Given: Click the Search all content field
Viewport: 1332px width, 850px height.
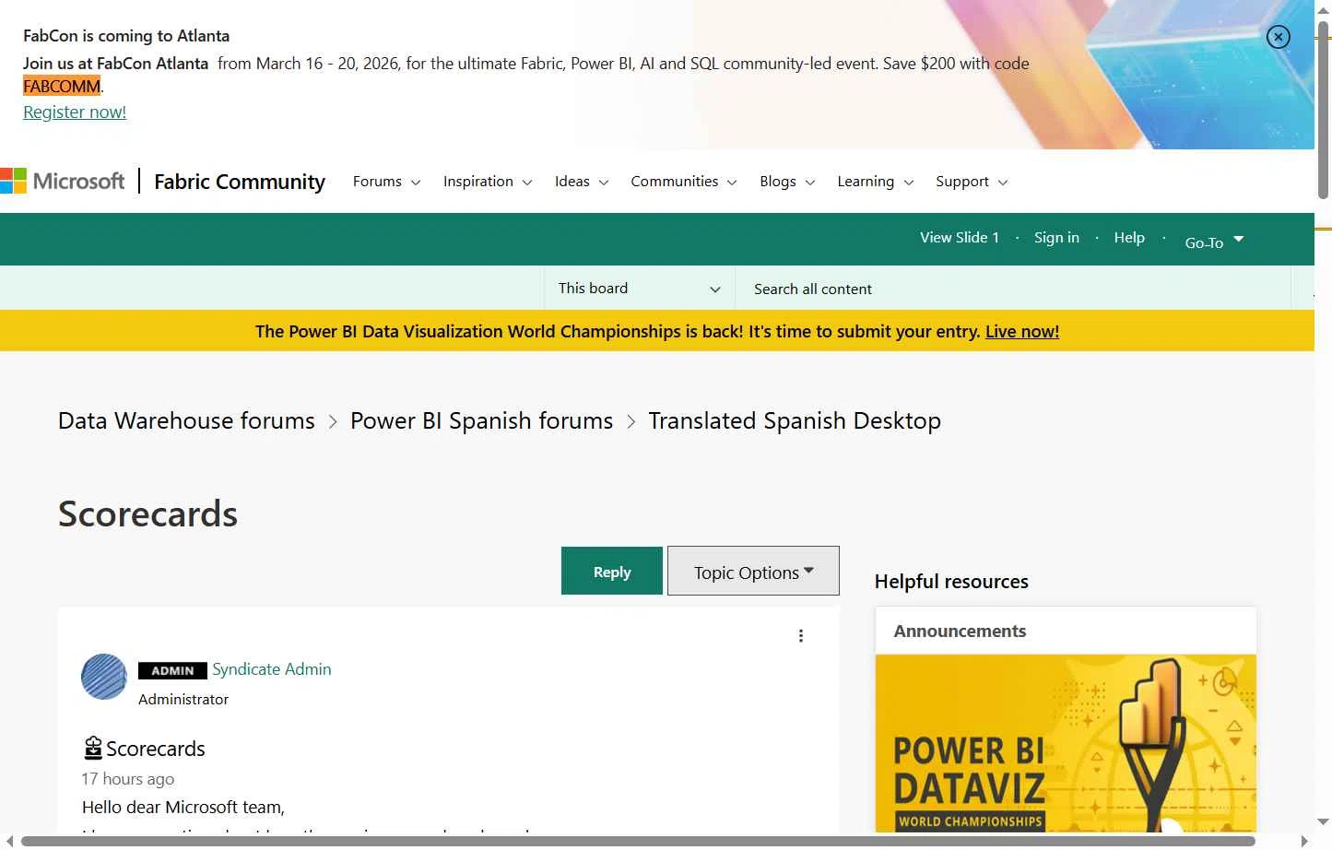Looking at the screenshot, I should (x=1012, y=289).
